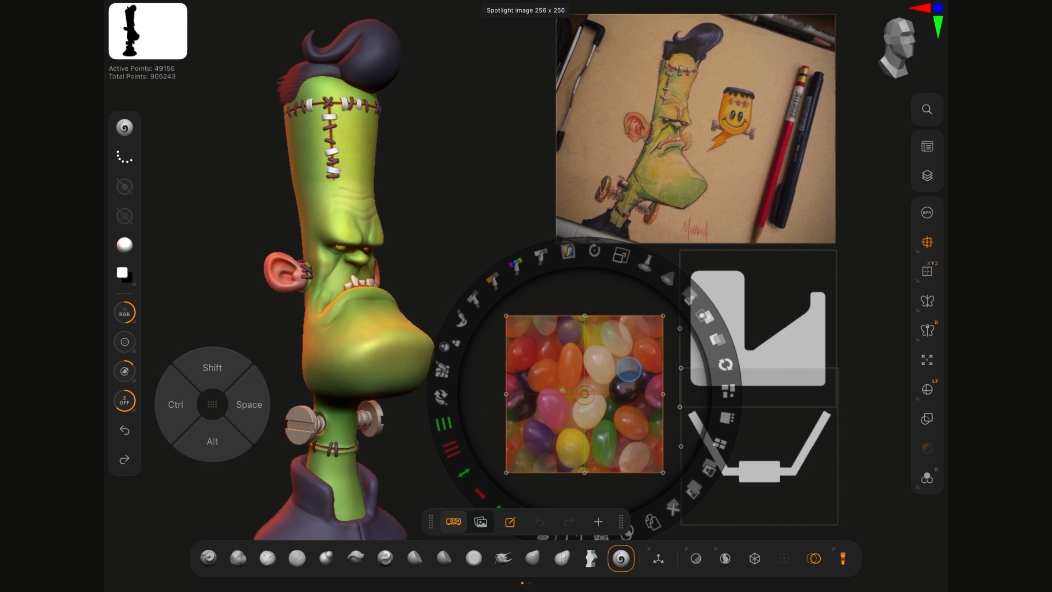Click the red tile vertical bars icon
The height and width of the screenshot is (592, 1052).
click(x=451, y=449)
